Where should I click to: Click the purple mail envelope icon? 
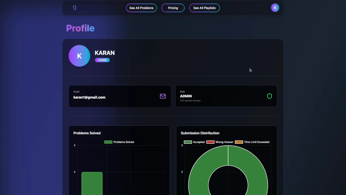163,96
